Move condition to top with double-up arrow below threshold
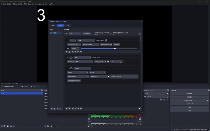The image size is (210, 131). [73, 52]
